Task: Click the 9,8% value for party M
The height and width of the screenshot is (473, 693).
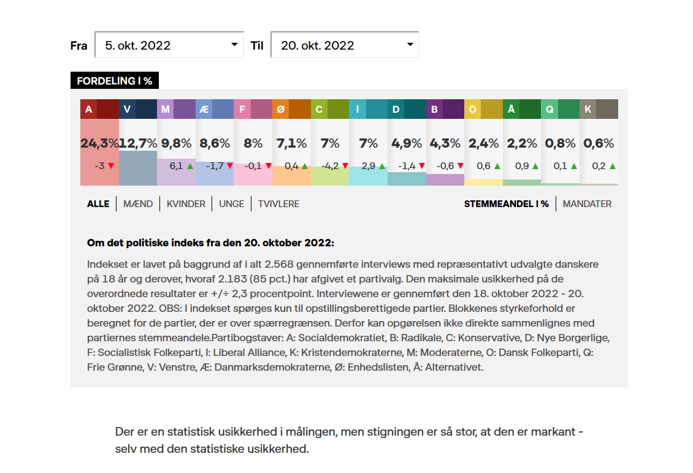Action: tap(177, 143)
